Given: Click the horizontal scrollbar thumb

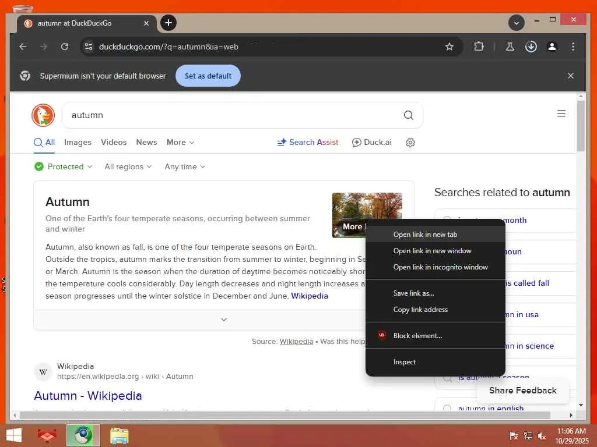Looking at the screenshot, I should click(285, 416).
